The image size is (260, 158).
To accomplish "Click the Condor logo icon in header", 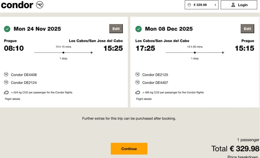I will [x=40, y=5].
